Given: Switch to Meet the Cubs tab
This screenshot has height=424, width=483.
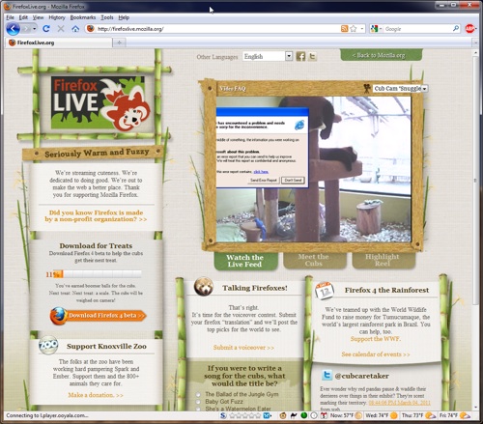Looking at the screenshot, I should point(314,260).
